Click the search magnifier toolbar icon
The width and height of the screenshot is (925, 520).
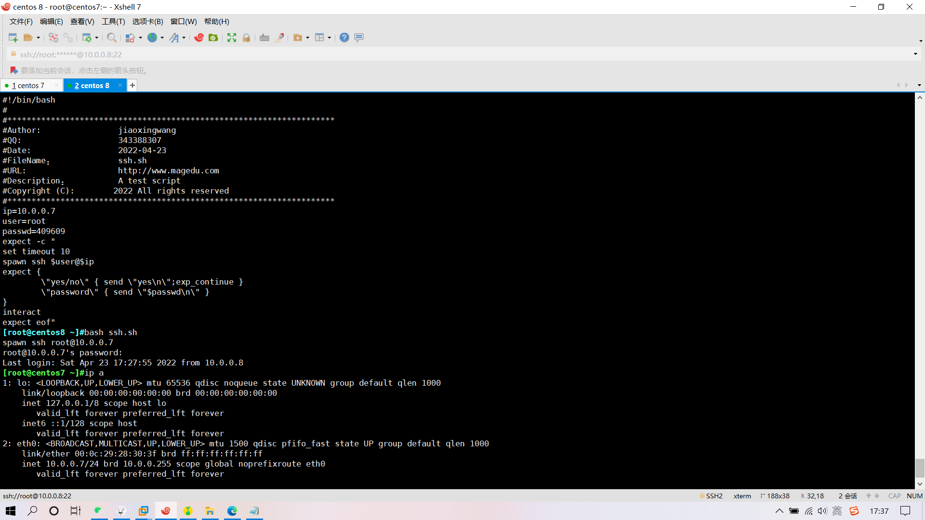111,38
